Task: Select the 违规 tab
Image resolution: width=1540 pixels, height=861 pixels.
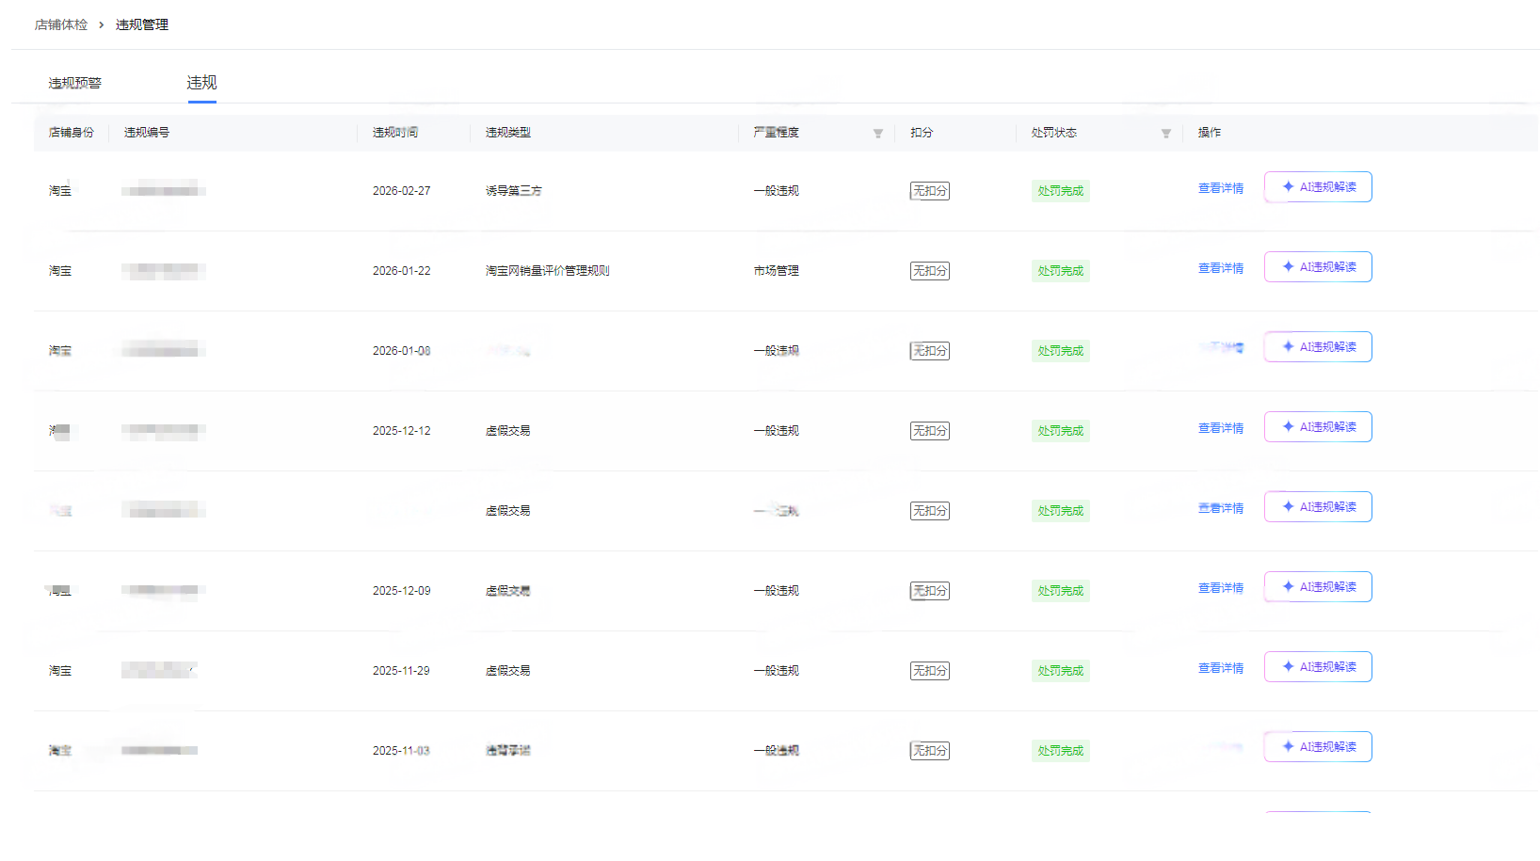Action: [x=201, y=83]
